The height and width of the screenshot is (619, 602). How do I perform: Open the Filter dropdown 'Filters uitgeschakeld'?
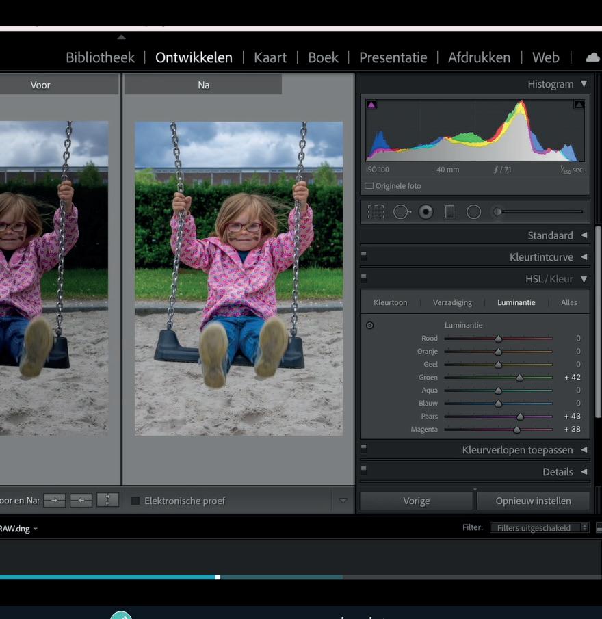(539, 527)
